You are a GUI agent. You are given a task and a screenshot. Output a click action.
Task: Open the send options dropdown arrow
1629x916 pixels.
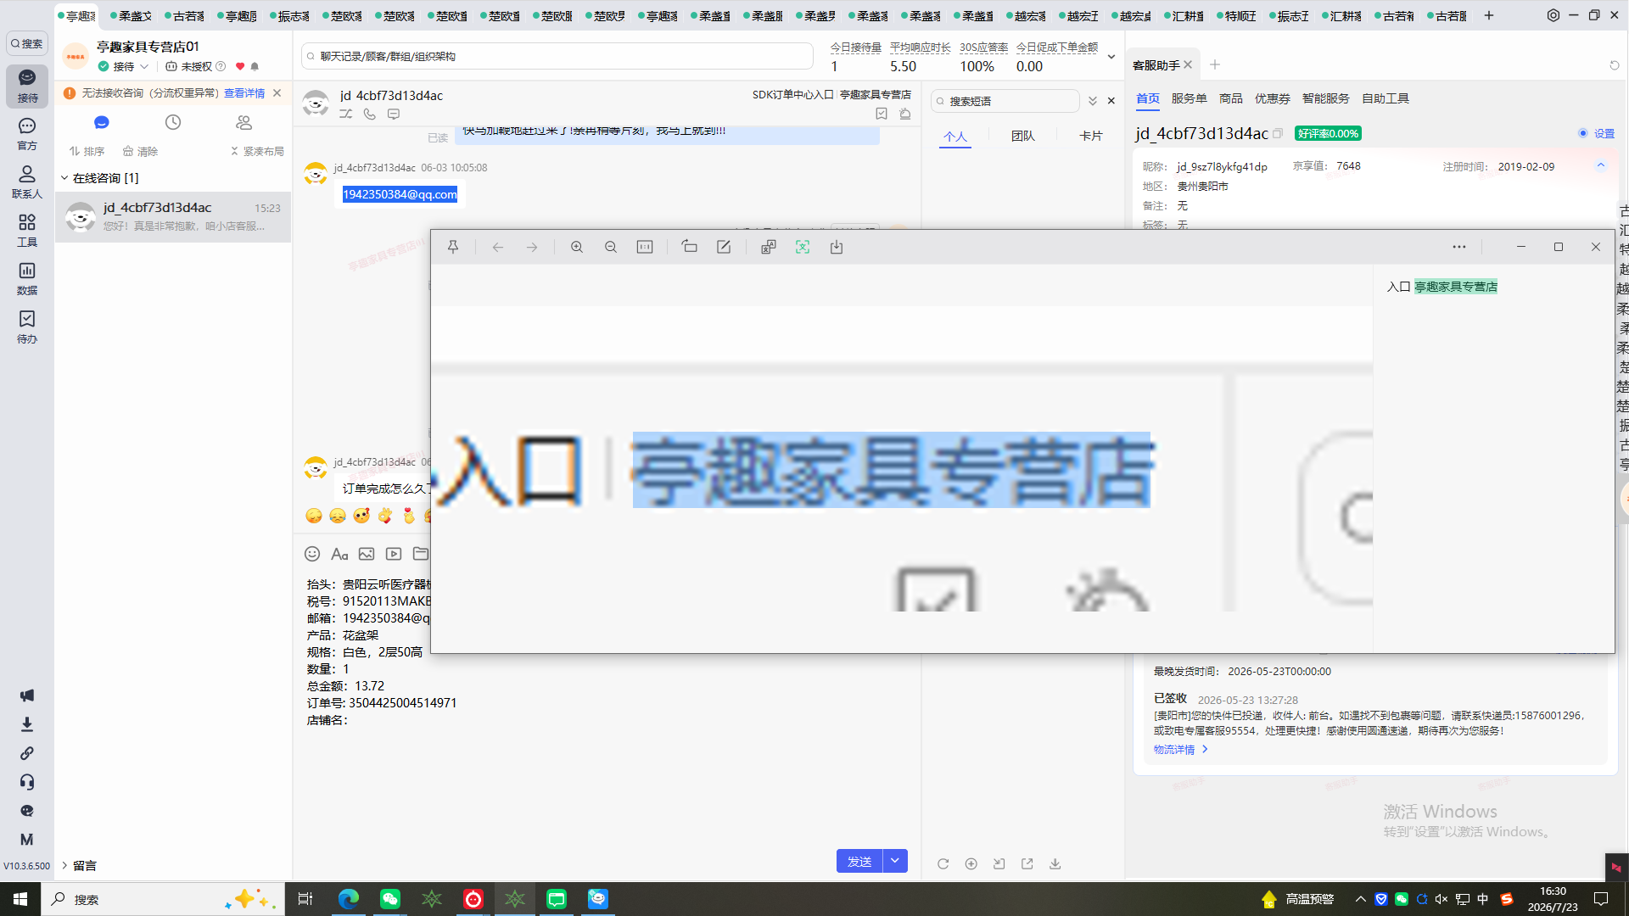[x=895, y=861]
